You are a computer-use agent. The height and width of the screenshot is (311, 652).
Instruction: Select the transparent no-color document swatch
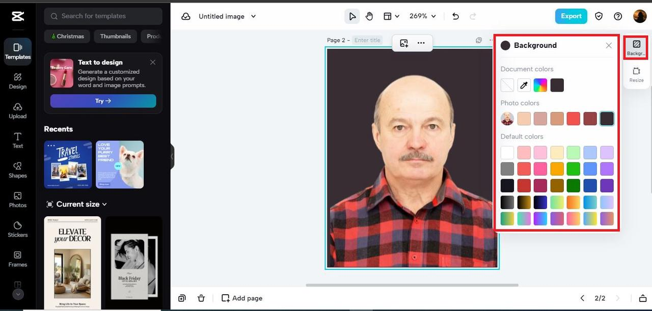click(x=507, y=86)
